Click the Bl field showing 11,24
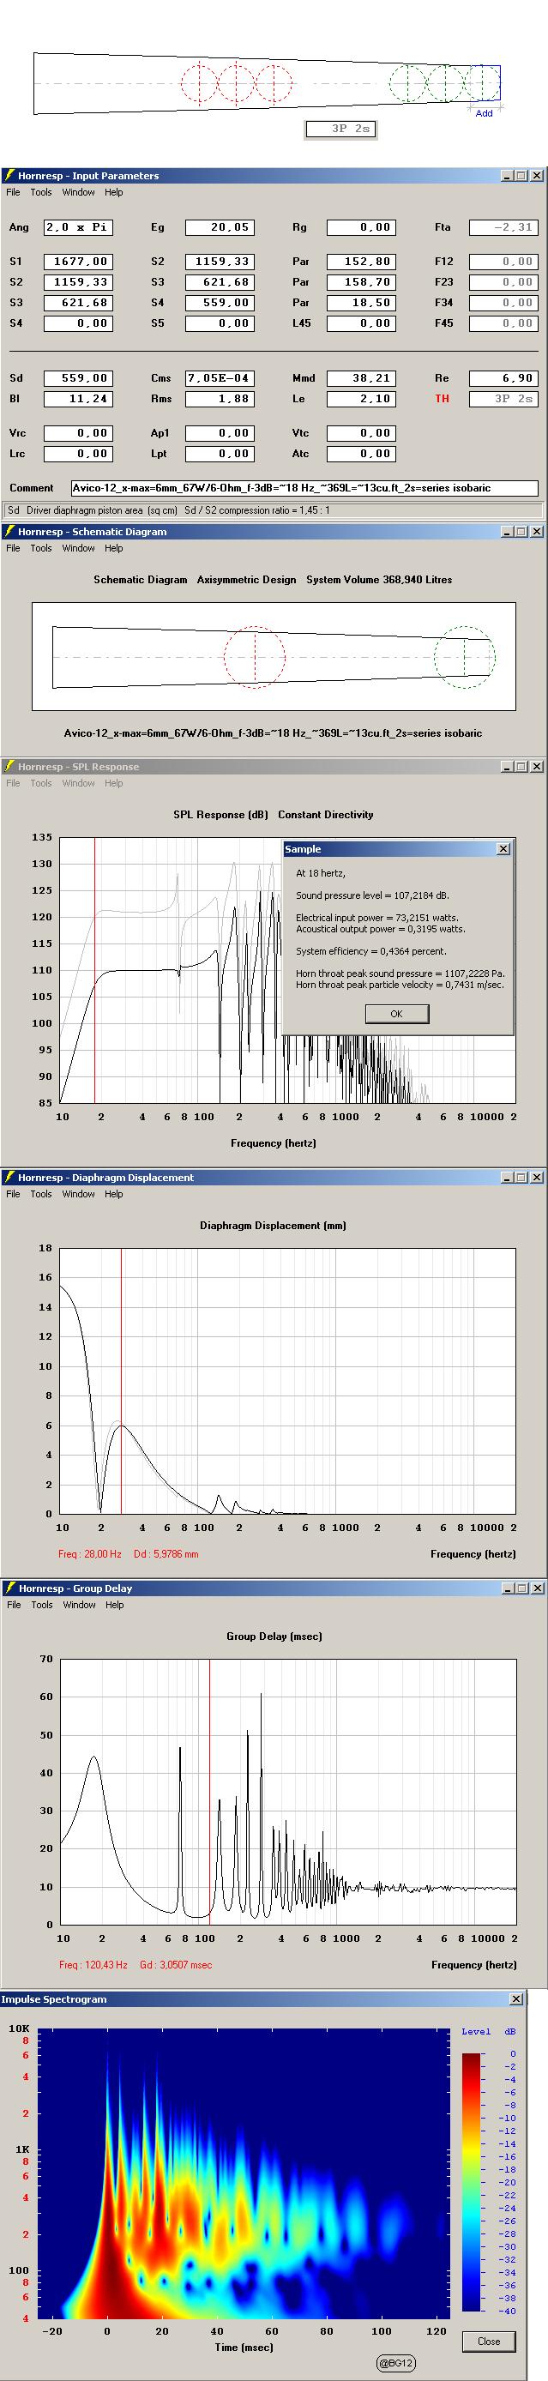Viewport: 548px width, 2381px height. [79, 400]
